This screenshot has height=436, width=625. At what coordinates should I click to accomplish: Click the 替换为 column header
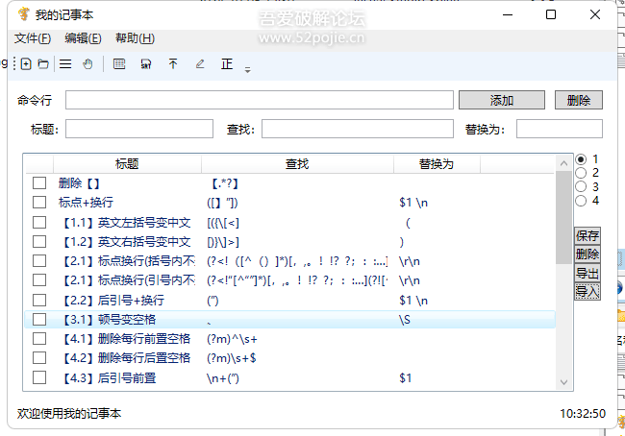pyautogui.click(x=437, y=164)
